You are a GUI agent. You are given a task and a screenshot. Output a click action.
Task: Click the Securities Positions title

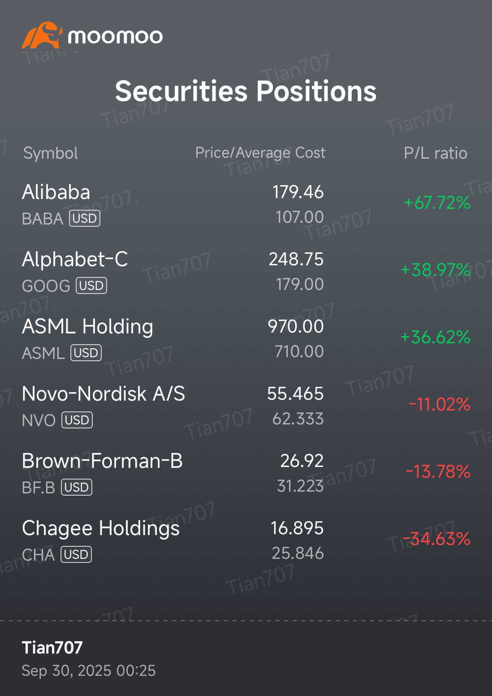(246, 91)
